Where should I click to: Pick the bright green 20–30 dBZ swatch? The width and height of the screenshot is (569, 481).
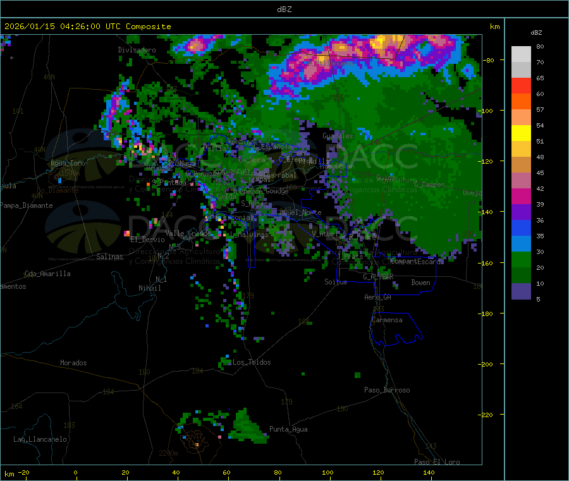point(521,259)
